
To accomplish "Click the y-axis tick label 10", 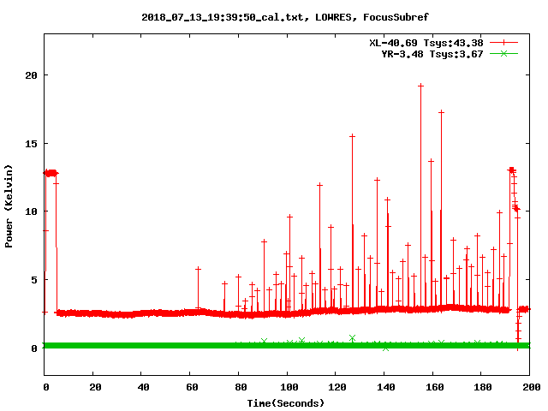I will [31, 211].
